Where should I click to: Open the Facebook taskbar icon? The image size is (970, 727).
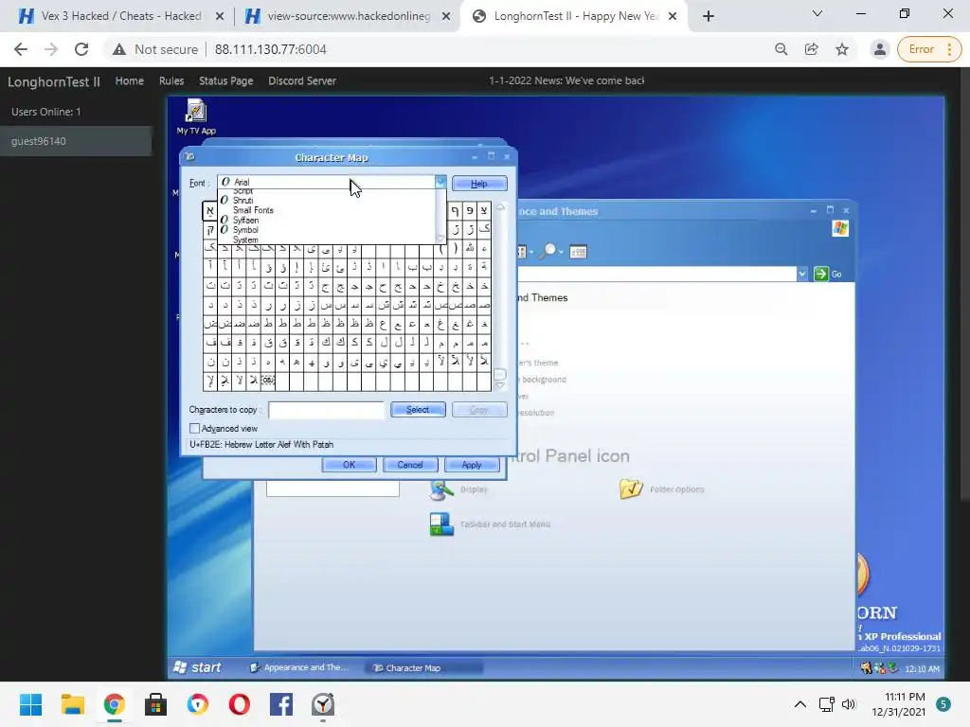pyautogui.click(x=281, y=704)
